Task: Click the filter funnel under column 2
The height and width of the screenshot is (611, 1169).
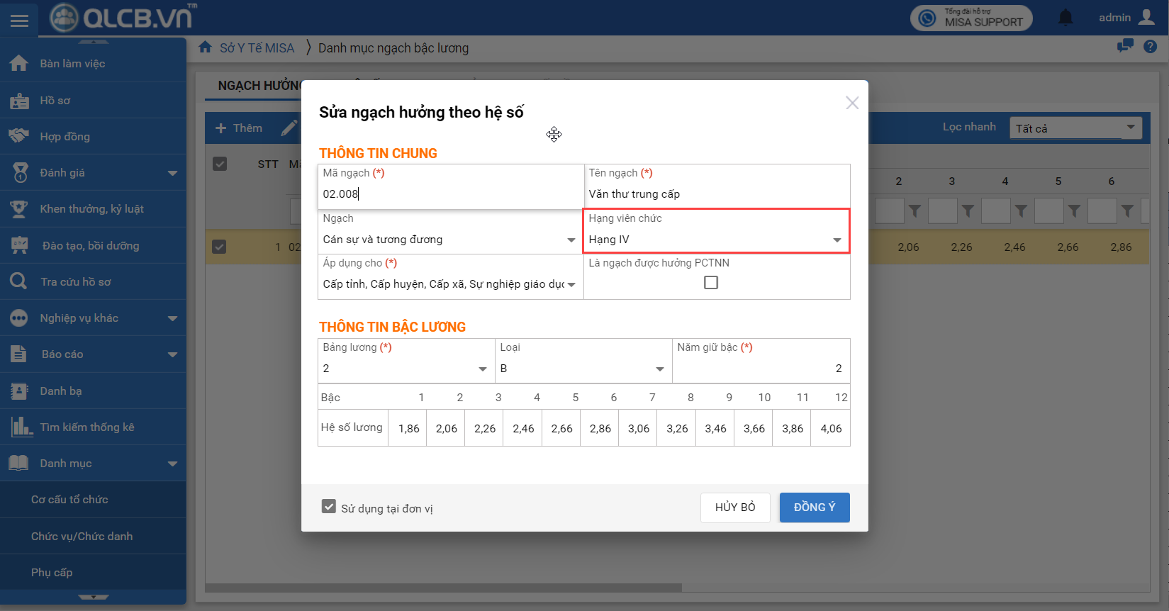Action: 914,211
